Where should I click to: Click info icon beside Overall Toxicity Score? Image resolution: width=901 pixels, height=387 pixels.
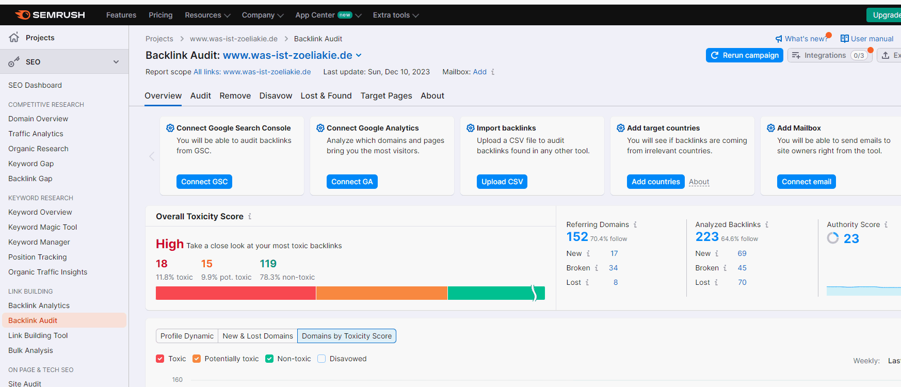[x=250, y=217]
